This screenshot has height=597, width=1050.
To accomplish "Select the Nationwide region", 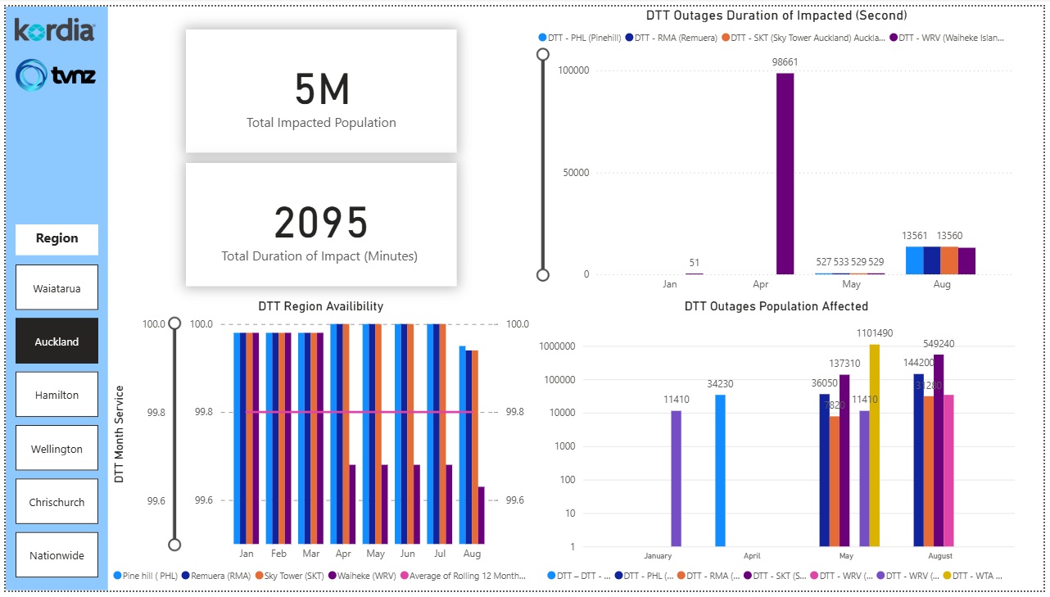I will pos(57,554).
